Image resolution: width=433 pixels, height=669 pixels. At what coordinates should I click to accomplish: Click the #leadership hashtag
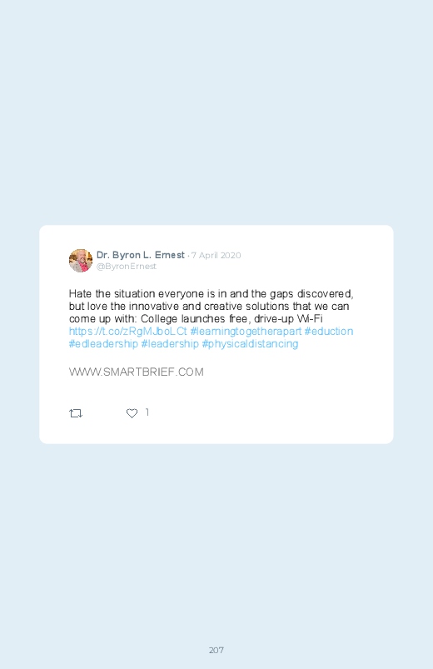(x=170, y=343)
